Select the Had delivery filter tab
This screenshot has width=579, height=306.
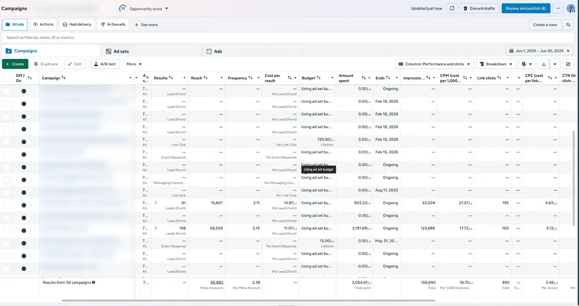[x=77, y=24]
